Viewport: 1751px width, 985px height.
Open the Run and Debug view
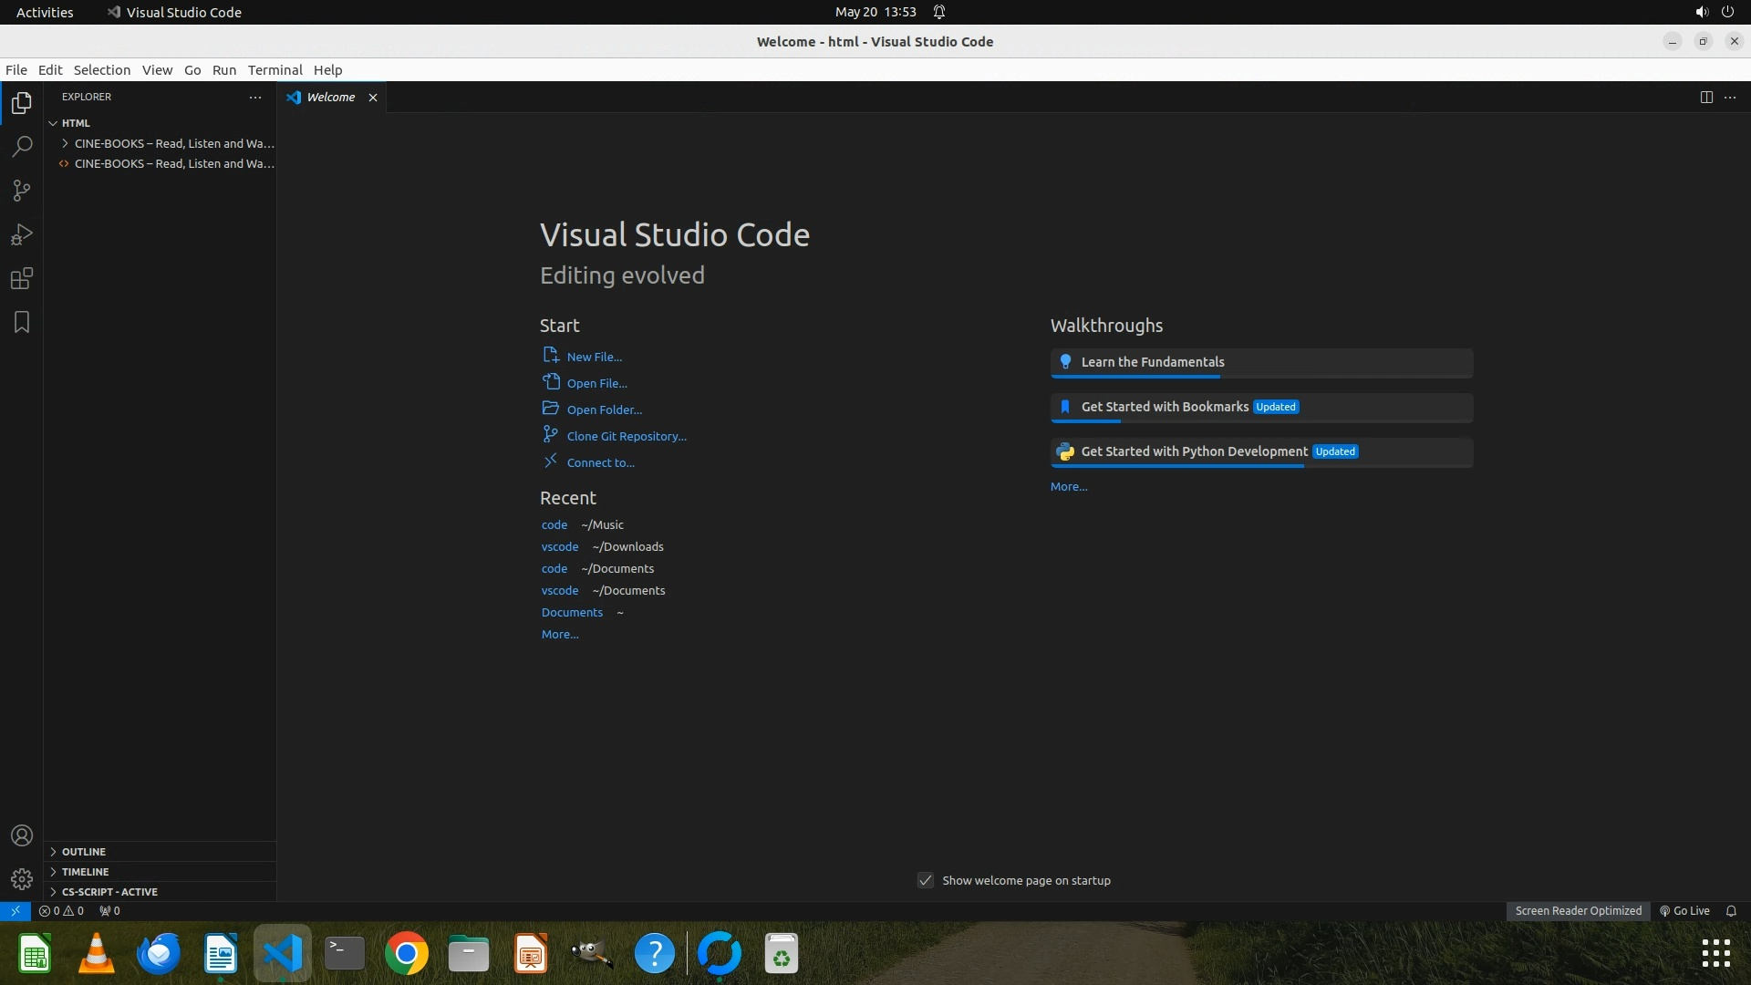point(22,235)
